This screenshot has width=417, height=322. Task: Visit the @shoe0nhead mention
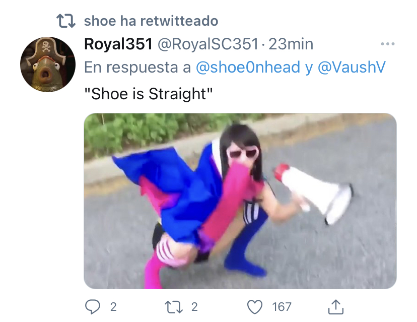point(248,67)
